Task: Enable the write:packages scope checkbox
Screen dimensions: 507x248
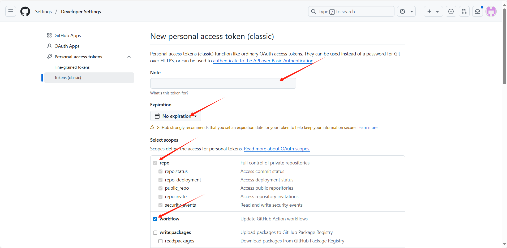Action: click(155, 233)
